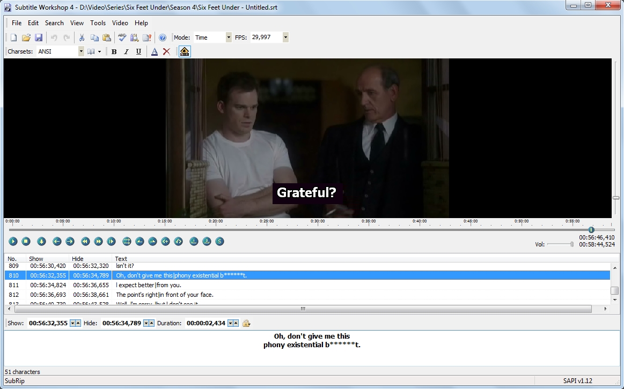Rewind the video
Viewport: 624px width, 389px height.
85,241
